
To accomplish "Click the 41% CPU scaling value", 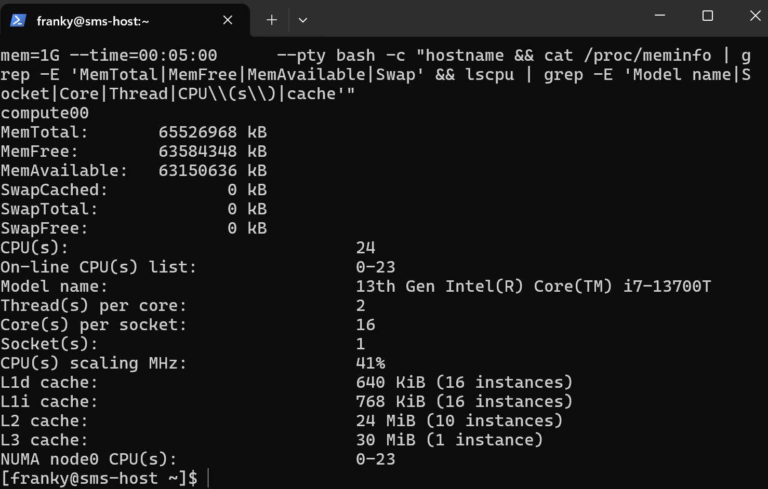I will (x=370, y=363).
